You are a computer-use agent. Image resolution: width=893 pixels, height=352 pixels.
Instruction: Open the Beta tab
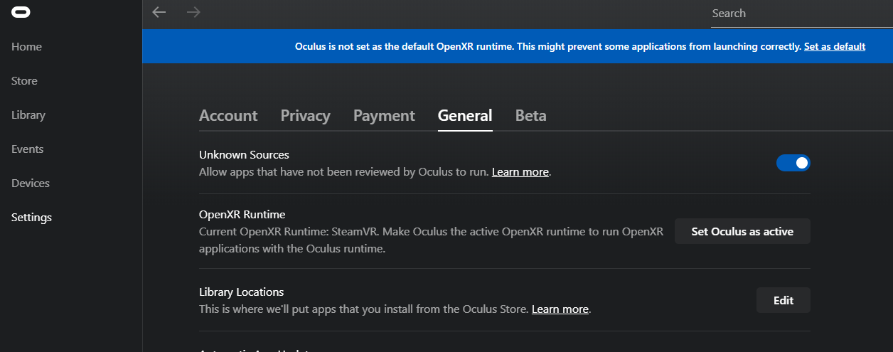pos(530,116)
